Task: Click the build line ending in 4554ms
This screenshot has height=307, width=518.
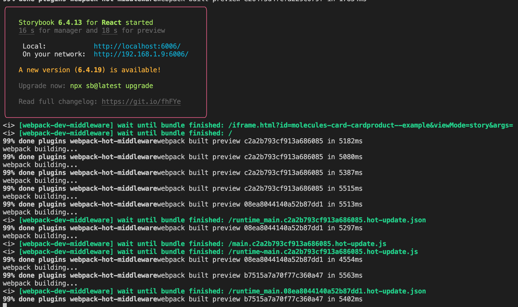Action: coord(182,259)
